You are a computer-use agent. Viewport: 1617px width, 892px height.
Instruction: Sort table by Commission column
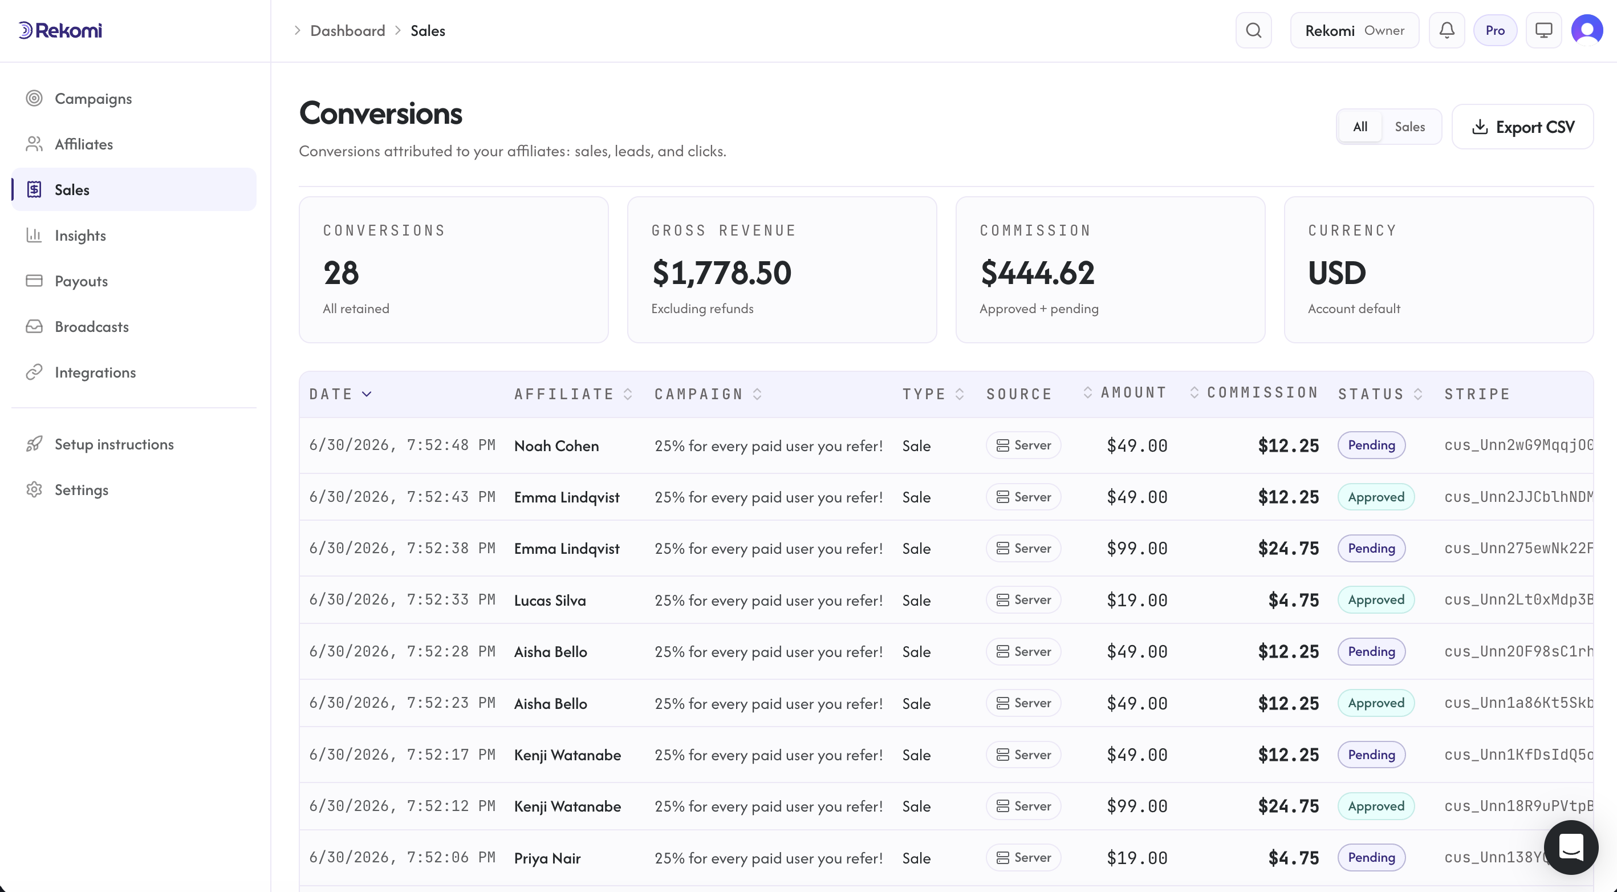(1254, 393)
